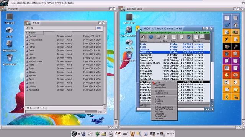Choose Delete from the context menu
Viewport: 245px width, 137px height.
[164, 104]
